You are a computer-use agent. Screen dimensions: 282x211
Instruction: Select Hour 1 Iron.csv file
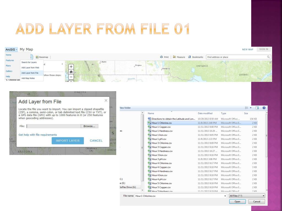(202, 135)
